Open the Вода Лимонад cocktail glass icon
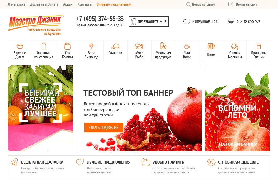278x185 pixels. tap(91, 46)
